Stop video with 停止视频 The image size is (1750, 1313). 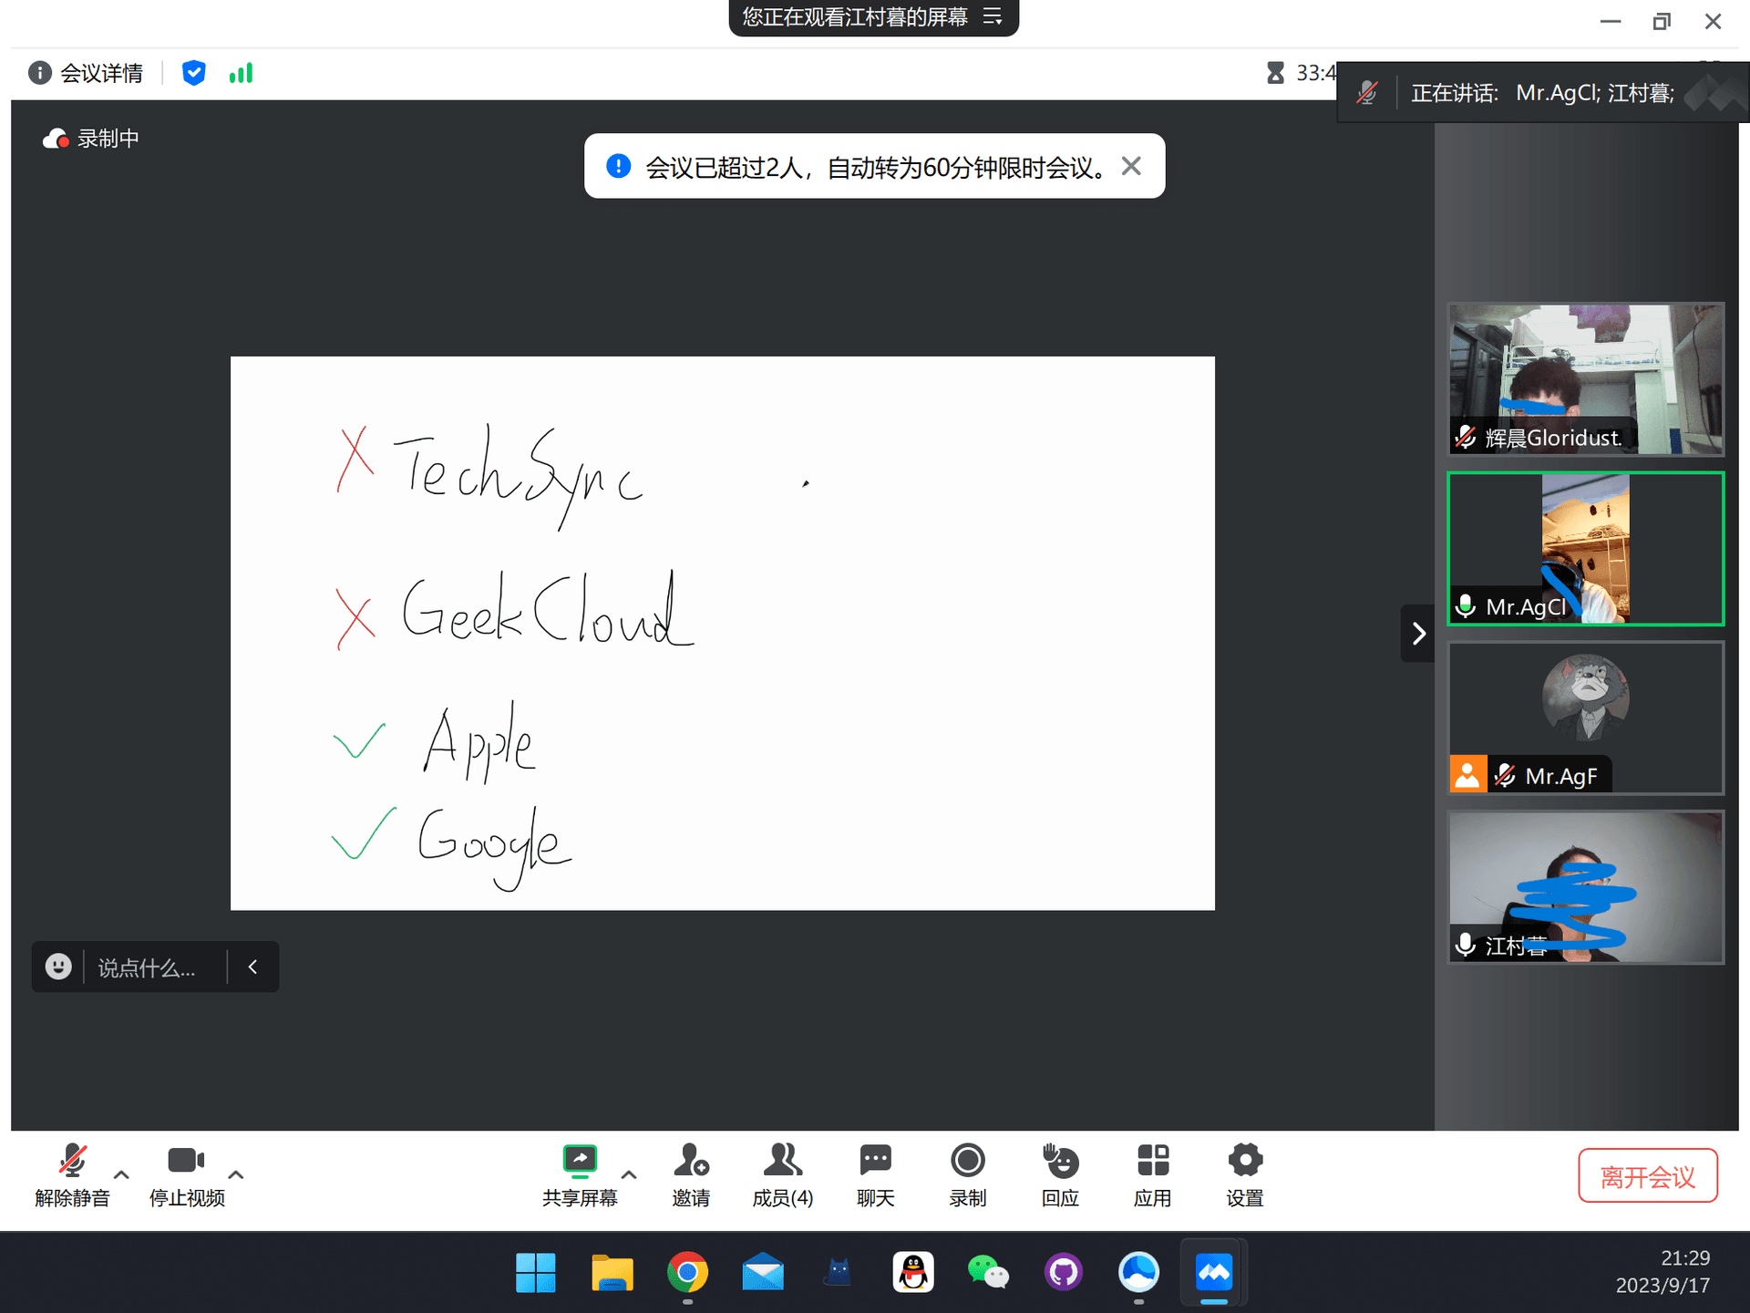187,1176
